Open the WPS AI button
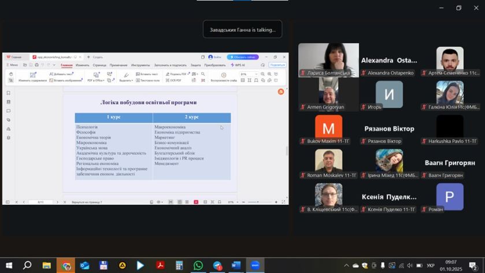 coord(238,65)
